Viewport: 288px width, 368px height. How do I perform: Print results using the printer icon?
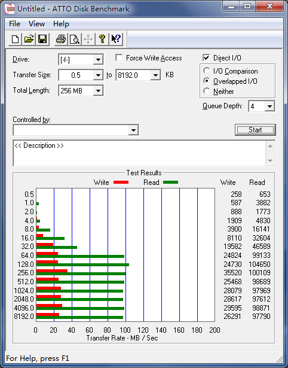point(61,39)
